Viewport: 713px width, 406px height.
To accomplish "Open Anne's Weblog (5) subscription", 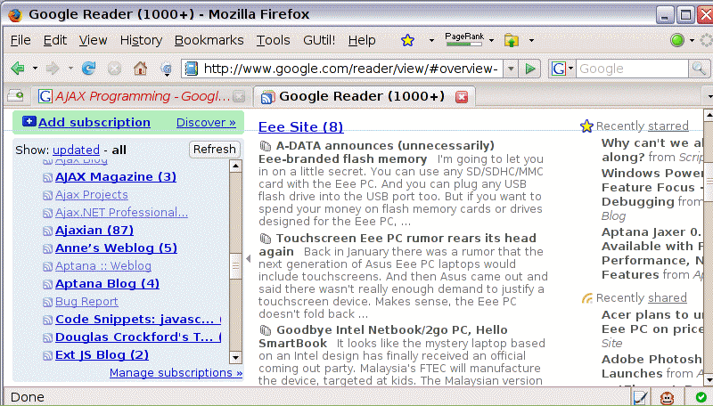I will 116,248.
